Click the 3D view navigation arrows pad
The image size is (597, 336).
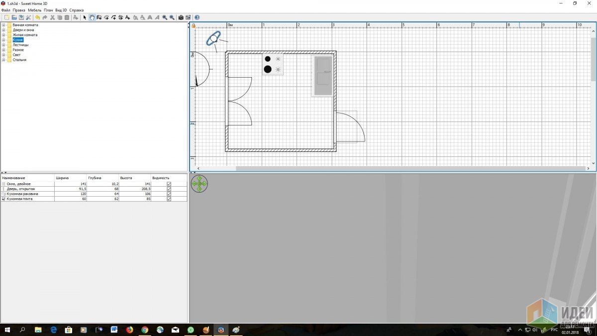pyautogui.click(x=199, y=184)
